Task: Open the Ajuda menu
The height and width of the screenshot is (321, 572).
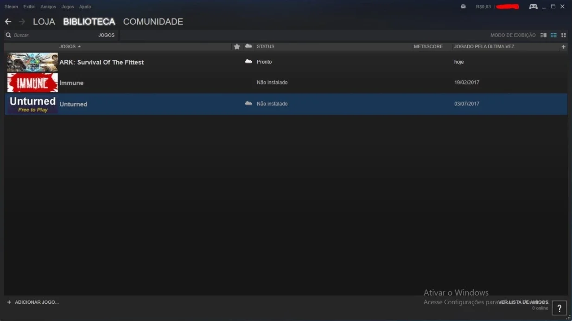Action: tap(85, 7)
